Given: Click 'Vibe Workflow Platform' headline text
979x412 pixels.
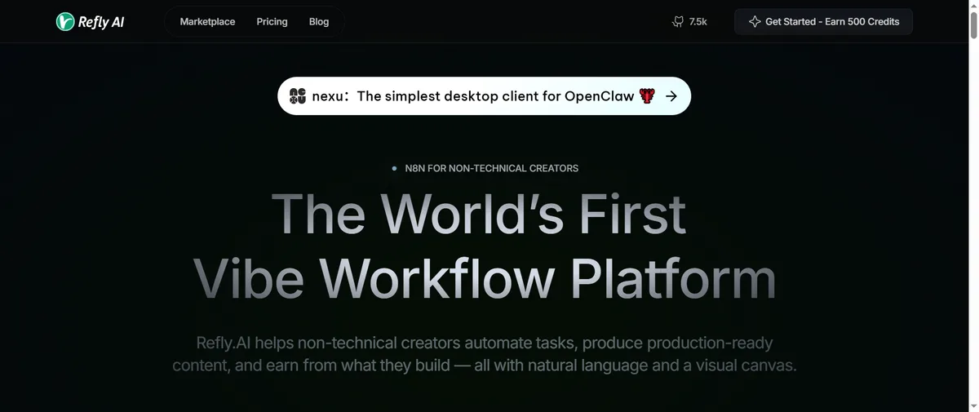Looking at the screenshot, I should tap(485, 277).
